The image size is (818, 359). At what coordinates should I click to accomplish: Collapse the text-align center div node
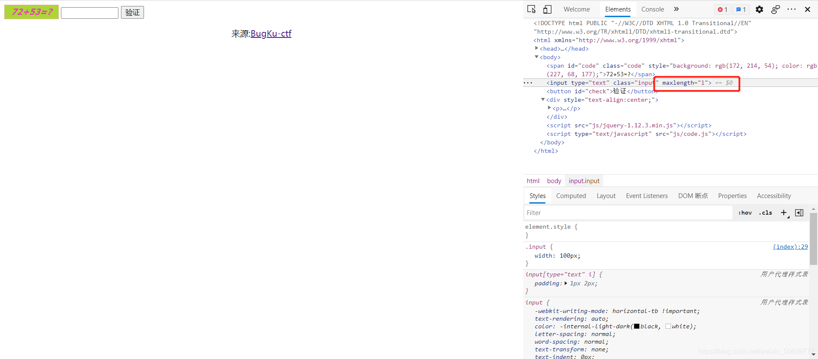tap(543, 99)
